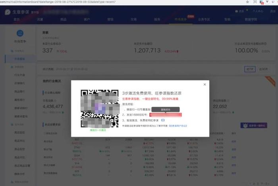The image size is (278, 186).
Task: Open the browser menu icon at far right
Action: pos(273,2)
